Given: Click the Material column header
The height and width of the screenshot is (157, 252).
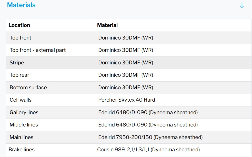Looking at the screenshot, I should point(107,25).
